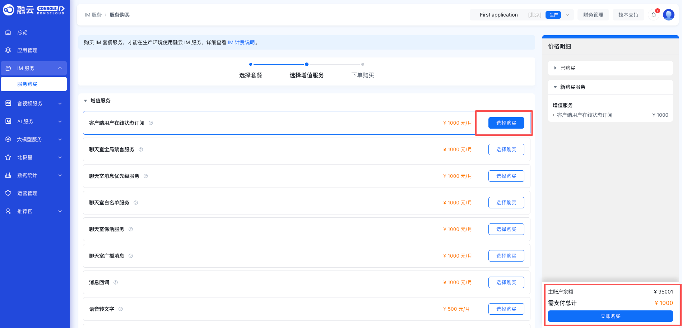Click the AI 服务 icon

click(8, 121)
